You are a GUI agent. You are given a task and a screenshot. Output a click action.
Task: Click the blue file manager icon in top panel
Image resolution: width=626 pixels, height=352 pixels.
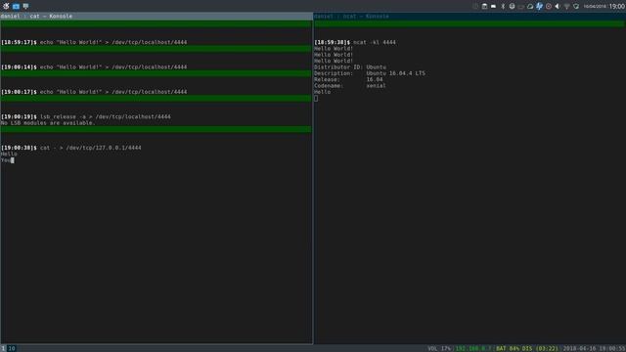click(16, 6)
